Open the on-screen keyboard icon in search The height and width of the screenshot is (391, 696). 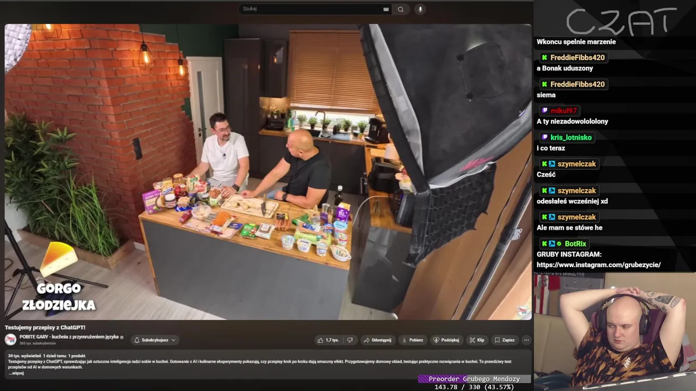click(386, 9)
